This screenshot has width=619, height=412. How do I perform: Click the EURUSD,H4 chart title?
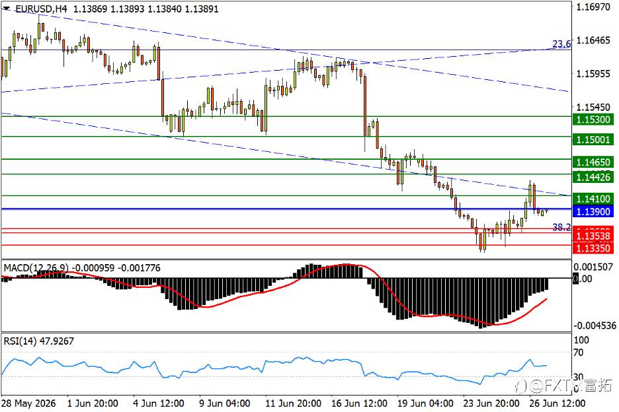click(x=41, y=9)
